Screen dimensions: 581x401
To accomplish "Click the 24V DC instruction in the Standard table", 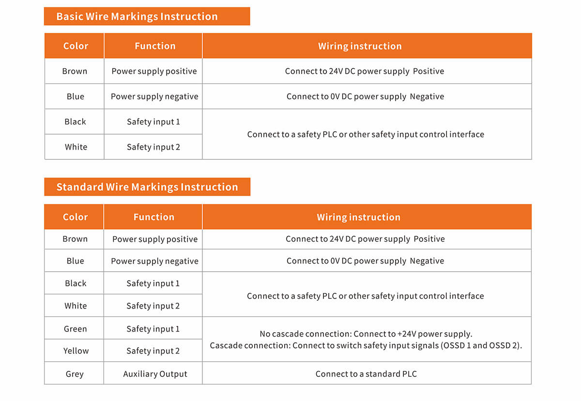I will point(365,239).
